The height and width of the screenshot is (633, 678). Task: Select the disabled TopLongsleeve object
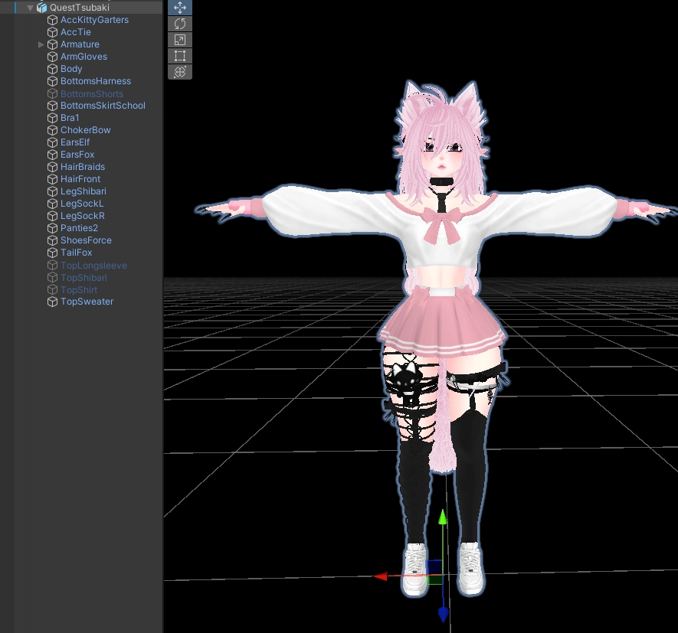[x=93, y=266]
